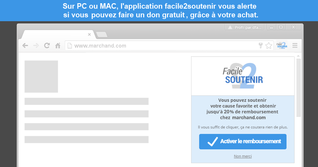Click the browser back arrow
The image size is (318, 167).
coord(25,46)
